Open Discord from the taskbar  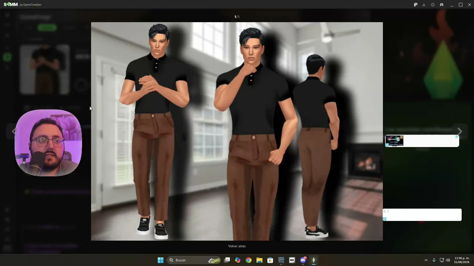click(303, 260)
